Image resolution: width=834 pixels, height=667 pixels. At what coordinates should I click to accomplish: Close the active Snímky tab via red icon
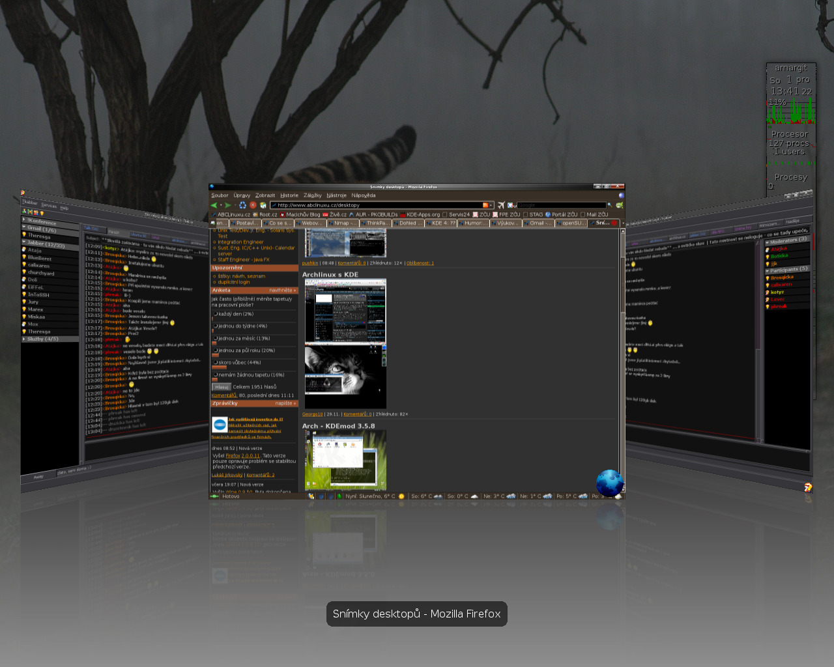pos(614,223)
